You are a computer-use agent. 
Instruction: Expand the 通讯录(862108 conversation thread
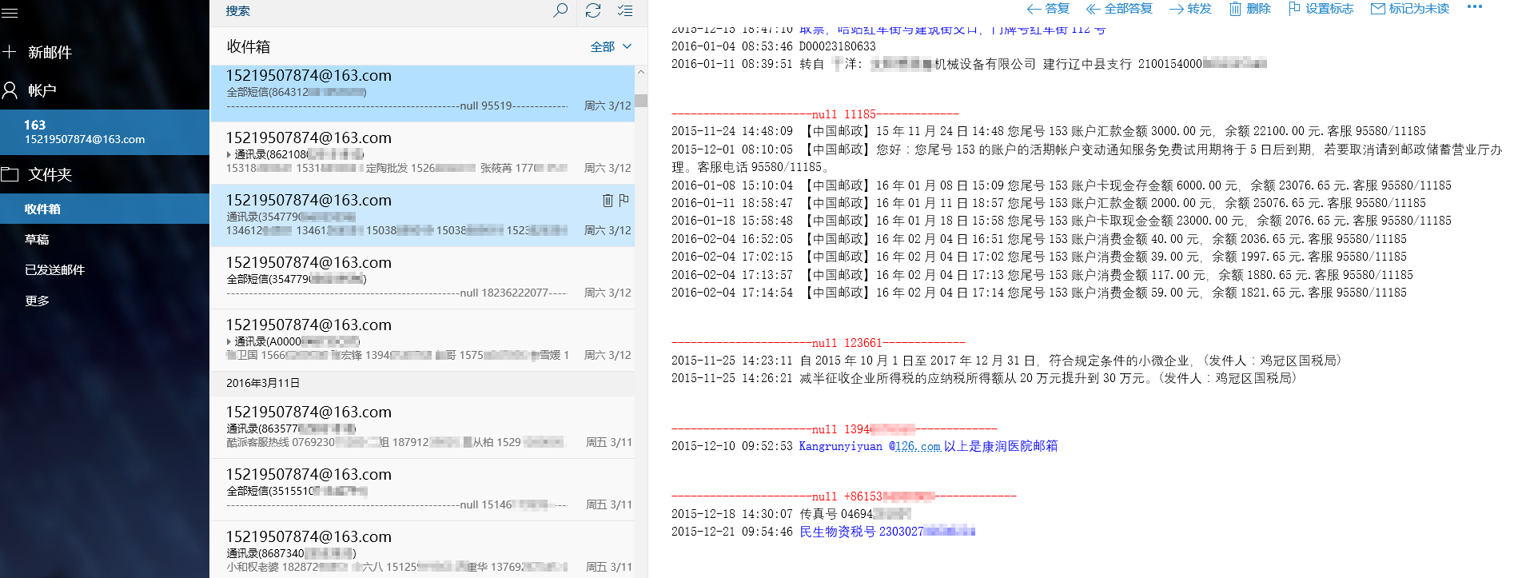(229, 154)
